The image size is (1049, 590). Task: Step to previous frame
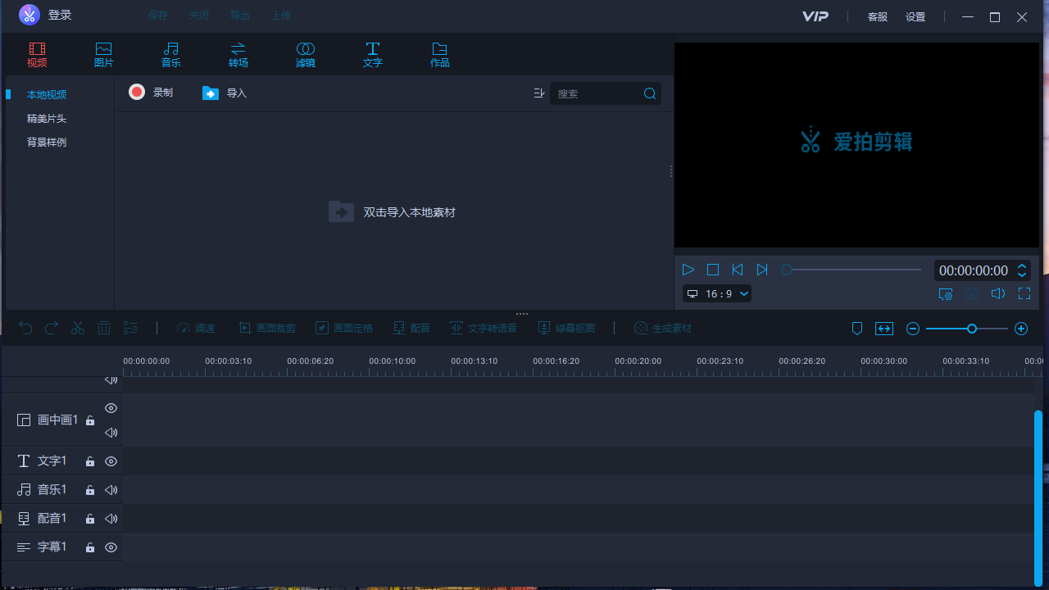click(x=738, y=270)
